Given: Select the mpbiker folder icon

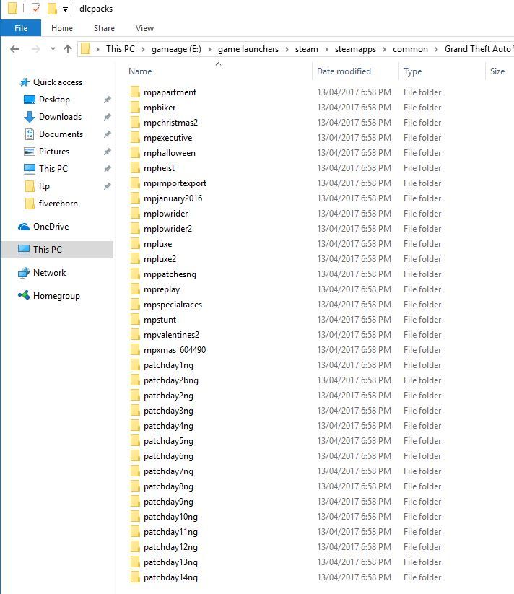Looking at the screenshot, I should tap(135, 108).
